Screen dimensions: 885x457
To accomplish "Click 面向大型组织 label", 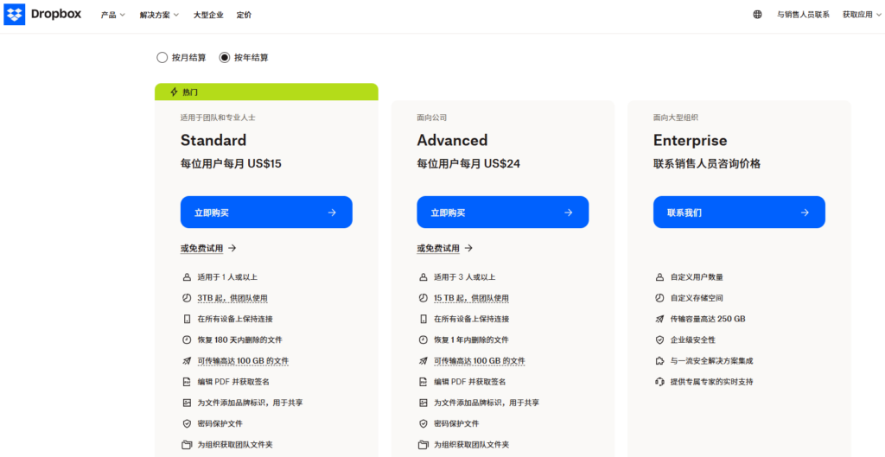I will 676,117.
